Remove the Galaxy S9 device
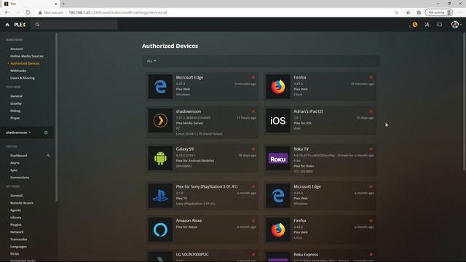The image size is (466, 262). tap(253, 149)
